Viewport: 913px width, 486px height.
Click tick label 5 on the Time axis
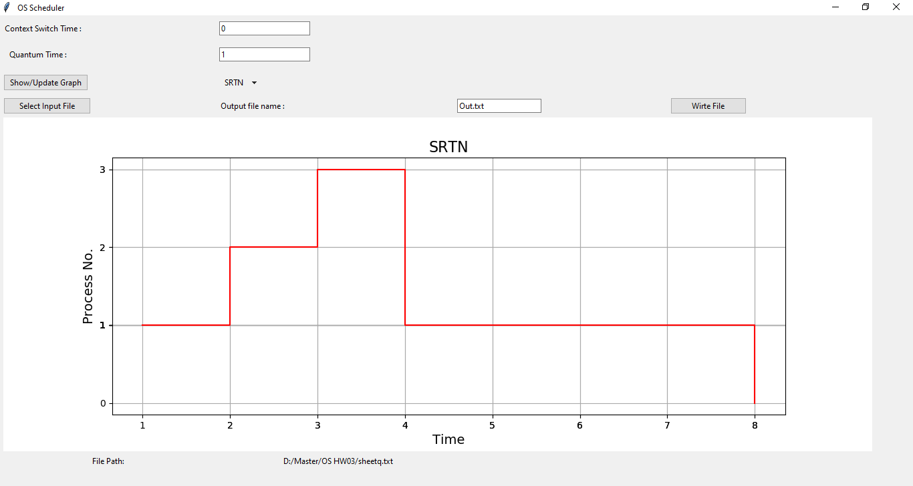(493, 425)
